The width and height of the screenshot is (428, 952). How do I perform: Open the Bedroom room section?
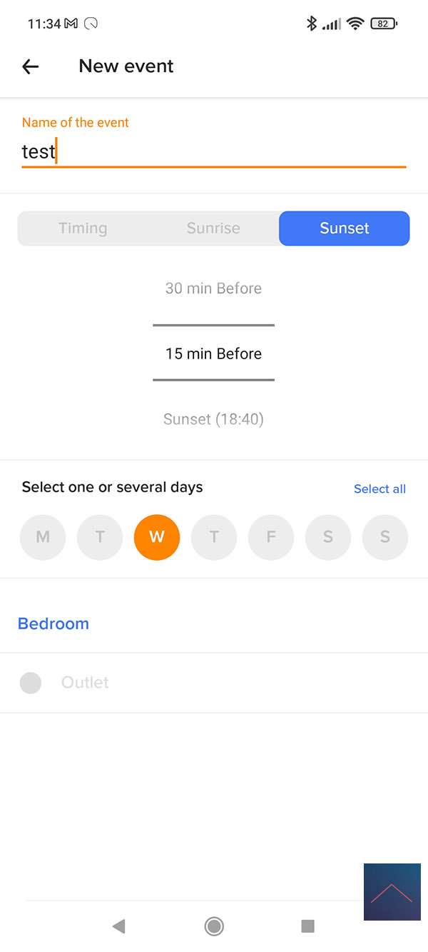(53, 623)
